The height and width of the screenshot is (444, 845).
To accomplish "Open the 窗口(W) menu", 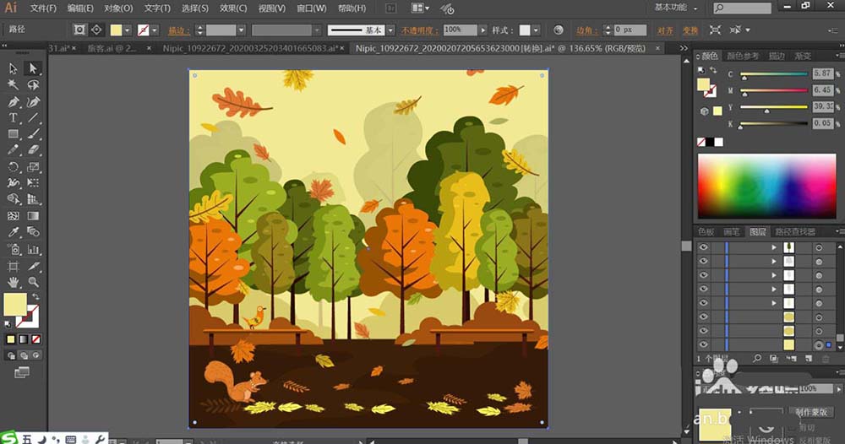I will [312, 8].
